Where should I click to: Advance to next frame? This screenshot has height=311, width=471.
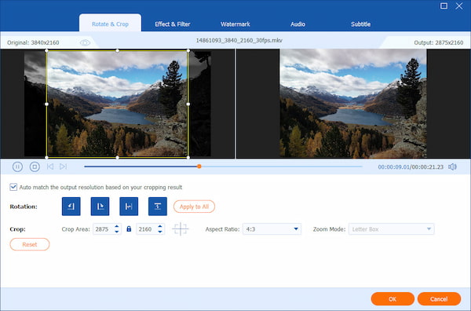pyautogui.click(x=63, y=166)
